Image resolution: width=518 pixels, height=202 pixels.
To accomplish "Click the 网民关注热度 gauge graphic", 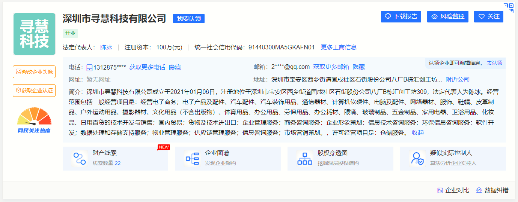I will pyautogui.click(x=34, y=120).
